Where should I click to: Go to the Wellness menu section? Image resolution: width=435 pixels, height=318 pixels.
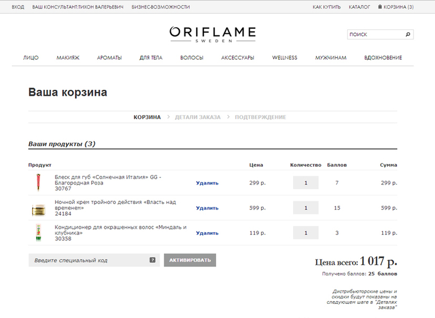coord(284,58)
